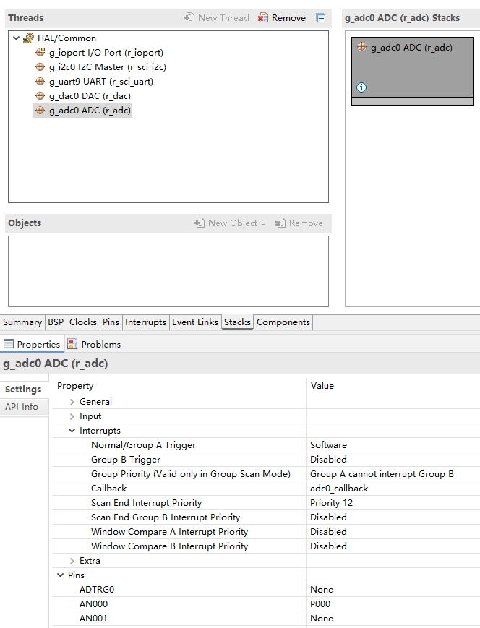Image resolution: width=480 pixels, height=628 pixels.
Task: Switch to the Clocks tab
Action: [83, 322]
